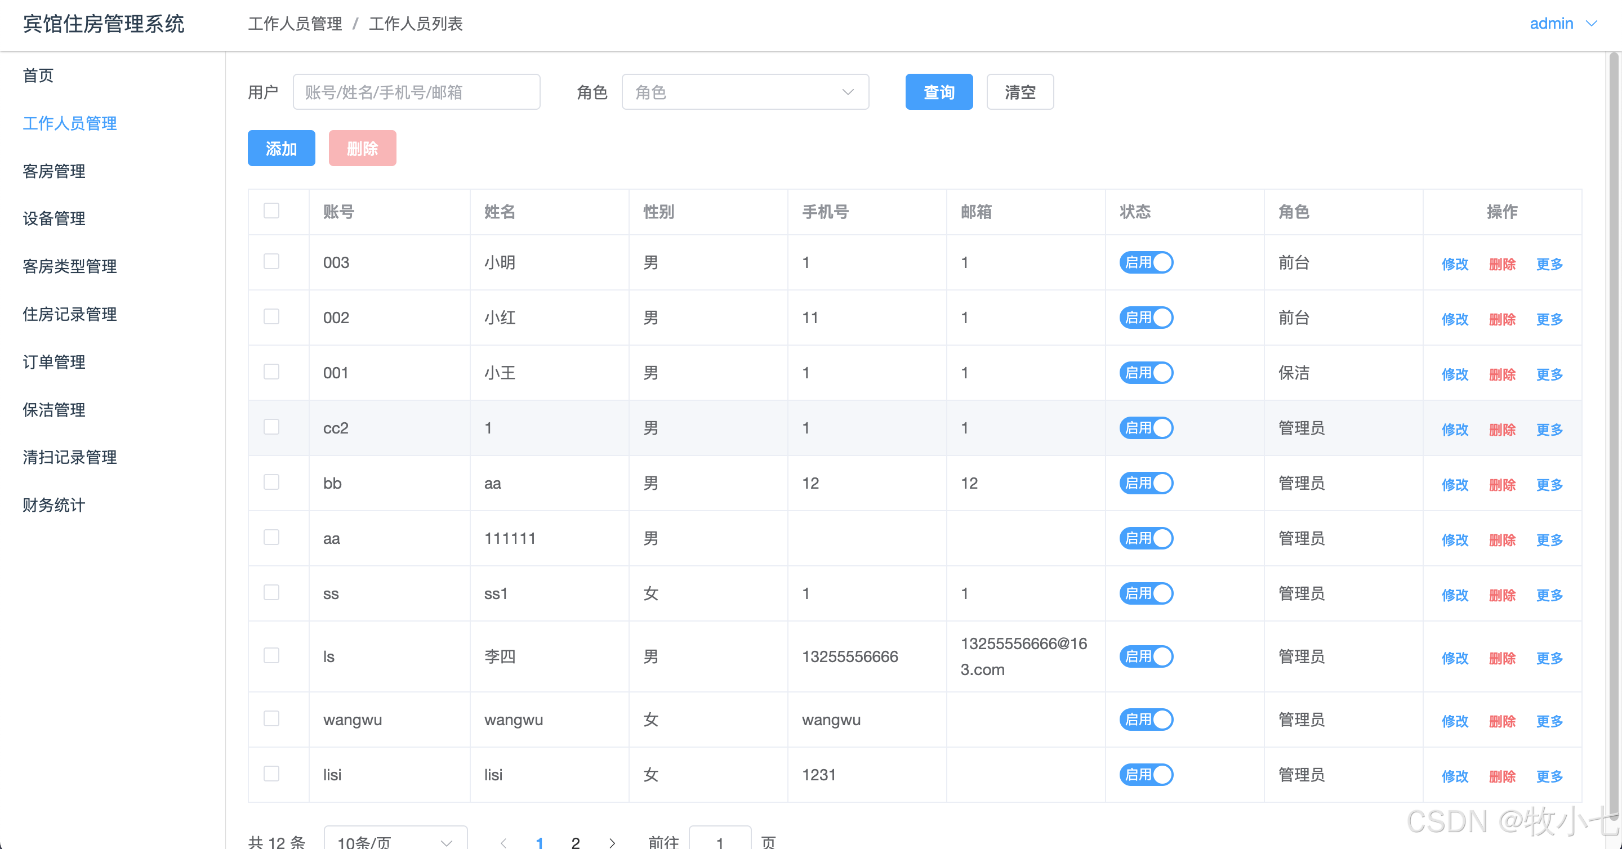Click red 删除 link for account ls
Image resolution: width=1622 pixels, height=849 pixels.
pyautogui.click(x=1501, y=658)
